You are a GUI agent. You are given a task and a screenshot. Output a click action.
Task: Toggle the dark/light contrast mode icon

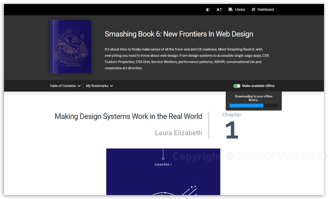208,10
